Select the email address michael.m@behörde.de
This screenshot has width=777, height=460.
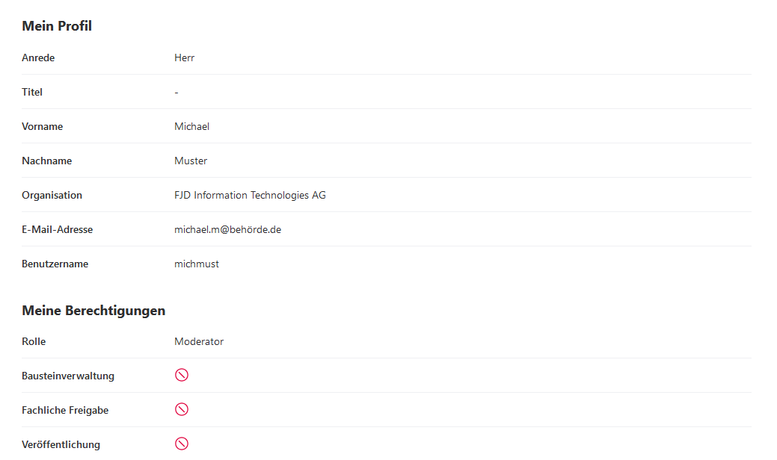pos(227,230)
